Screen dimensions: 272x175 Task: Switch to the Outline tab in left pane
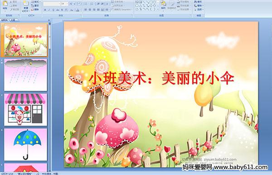coord(13,20)
